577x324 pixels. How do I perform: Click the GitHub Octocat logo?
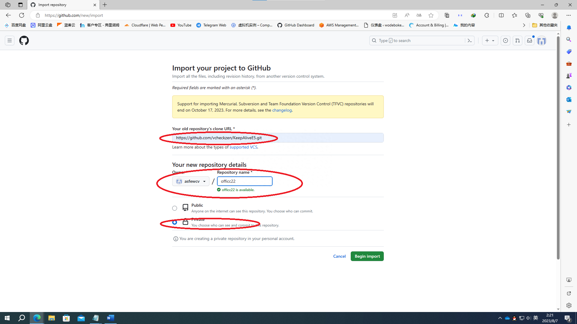coord(24,40)
